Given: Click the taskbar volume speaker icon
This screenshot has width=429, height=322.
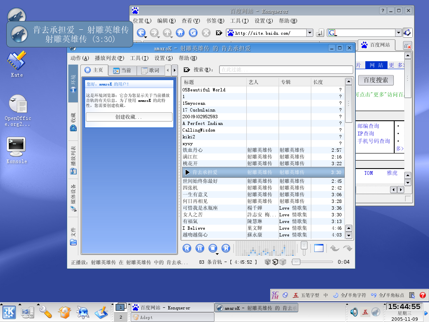Looking at the screenshot, I should point(354,312).
